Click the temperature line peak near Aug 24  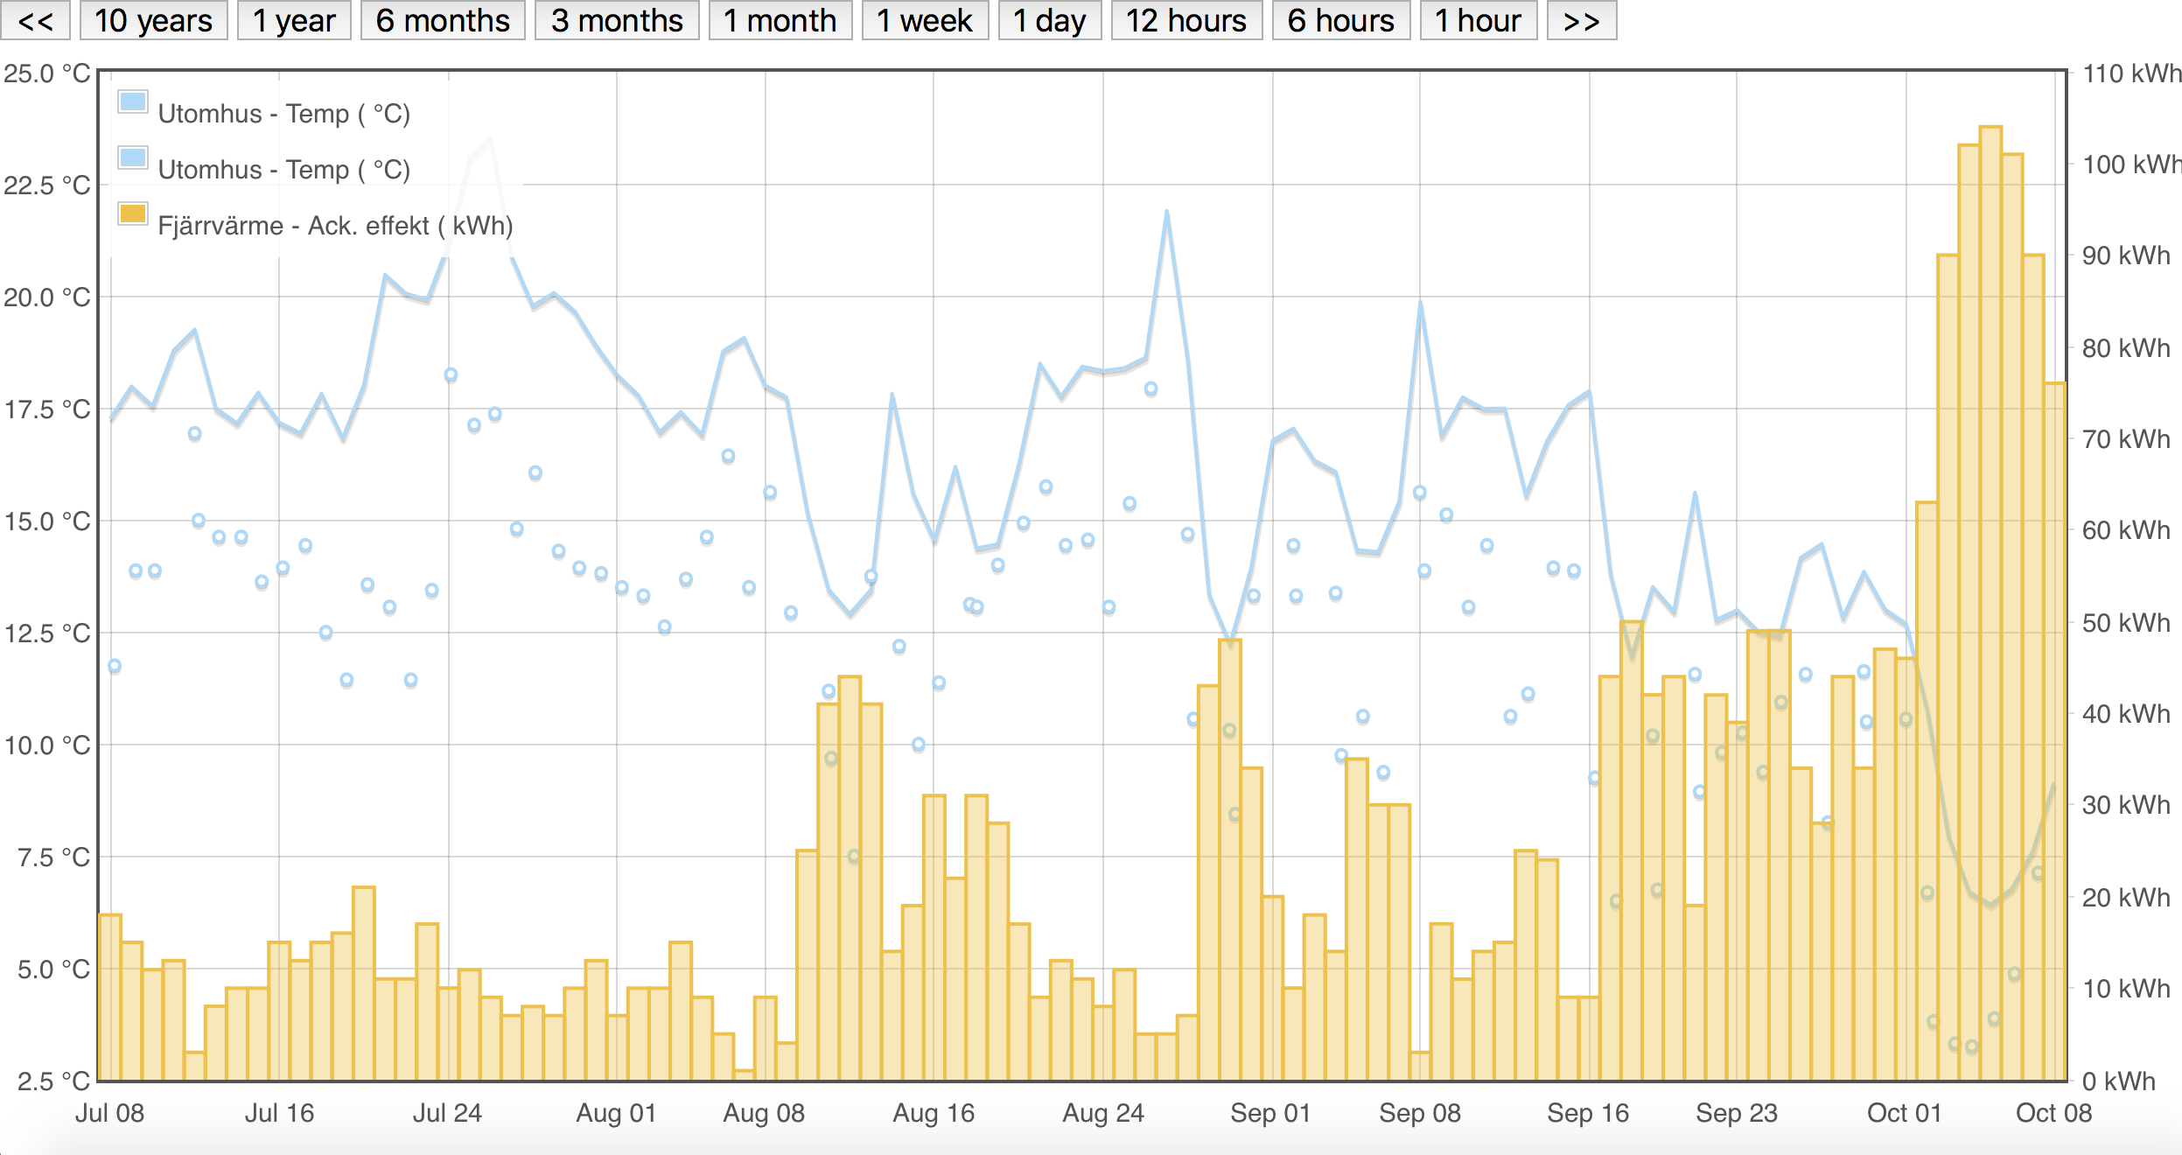tap(1166, 212)
